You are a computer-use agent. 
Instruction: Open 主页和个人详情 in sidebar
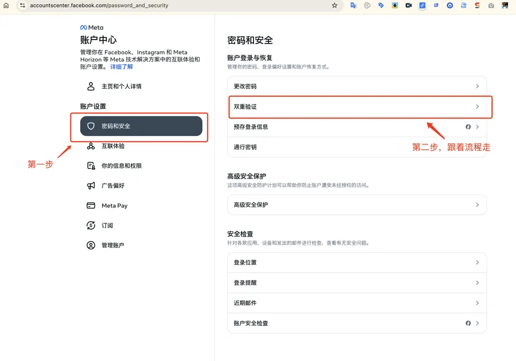click(x=141, y=86)
